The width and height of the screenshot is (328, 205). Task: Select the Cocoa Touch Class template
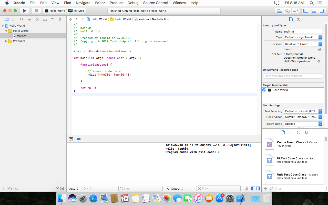click(x=293, y=144)
